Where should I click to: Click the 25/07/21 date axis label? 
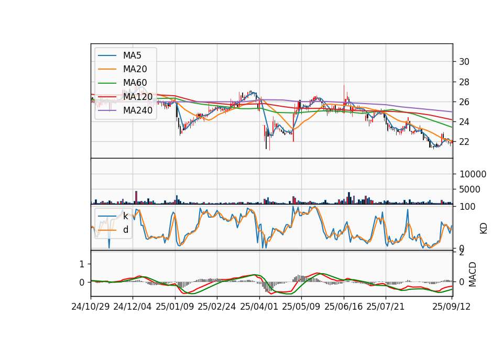coord(386,307)
